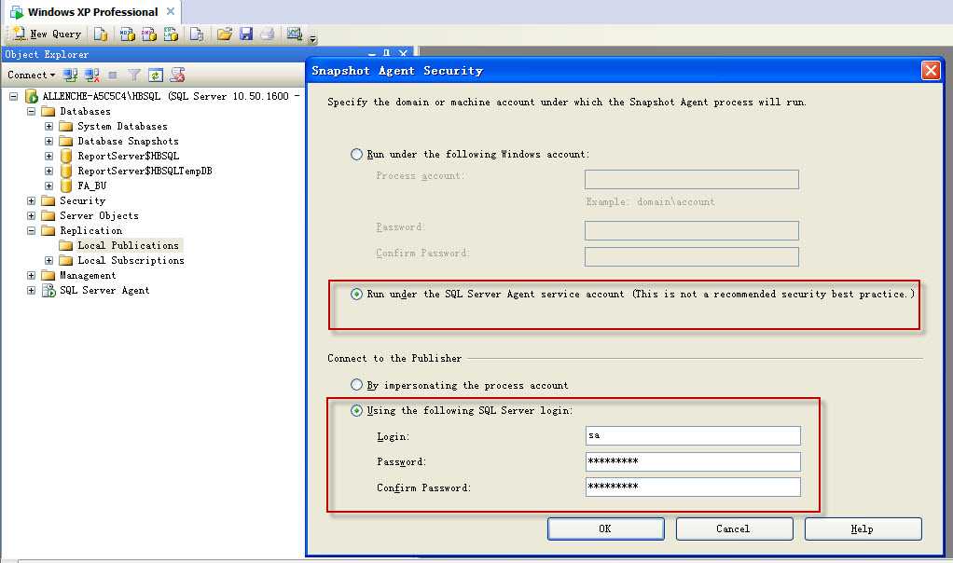This screenshot has height=563, width=953.
Task: Click the Activity Monitor icon
Action: (x=294, y=34)
